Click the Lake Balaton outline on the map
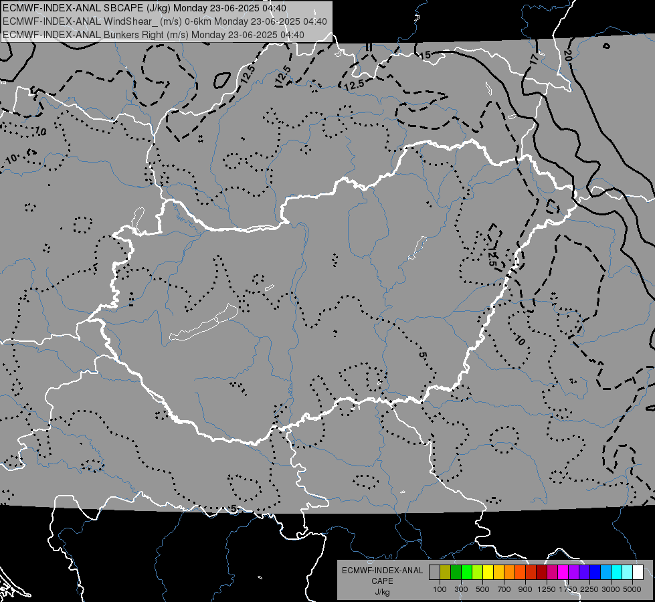The width and height of the screenshot is (655, 602). point(203,322)
